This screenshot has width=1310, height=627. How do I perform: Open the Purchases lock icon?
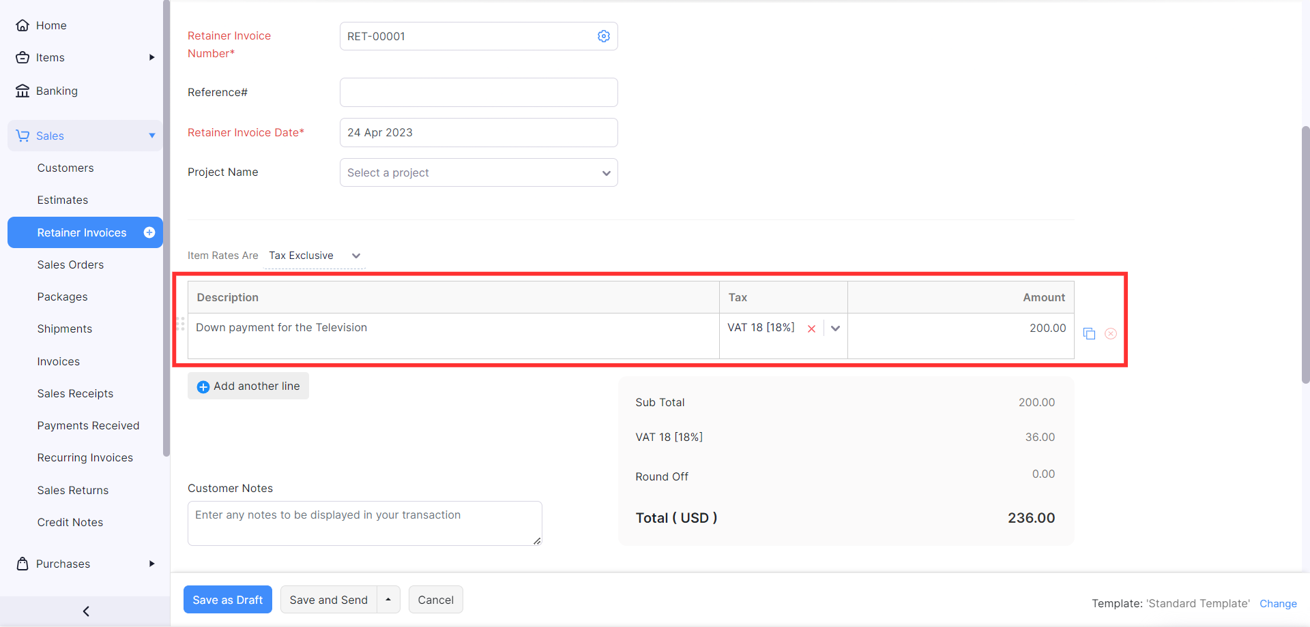(23, 564)
